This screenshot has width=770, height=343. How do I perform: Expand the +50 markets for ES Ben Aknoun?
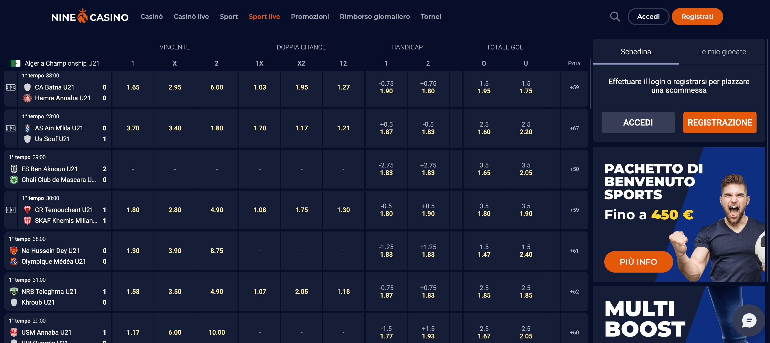574,169
